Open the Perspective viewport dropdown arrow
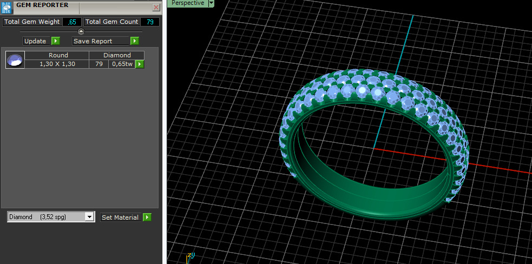The width and height of the screenshot is (532, 264). coord(211,3)
